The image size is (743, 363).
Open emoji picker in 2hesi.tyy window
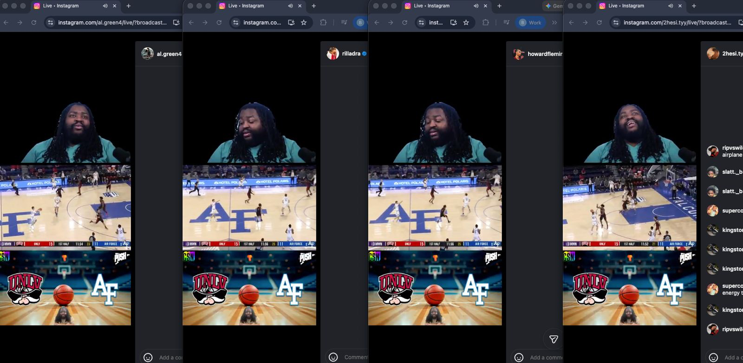(x=714, y=357)
